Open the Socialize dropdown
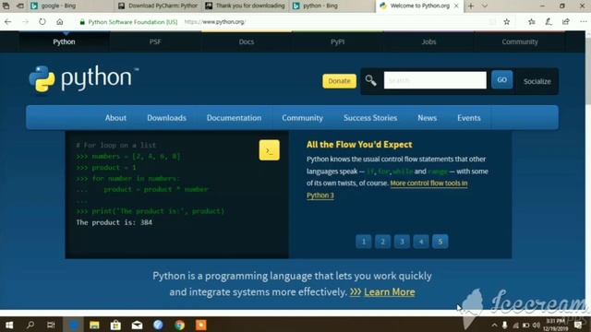This screenshot has height=332, width=591. [537, 81]
